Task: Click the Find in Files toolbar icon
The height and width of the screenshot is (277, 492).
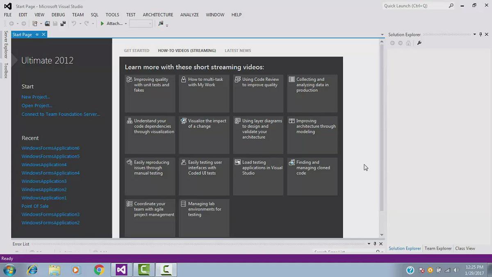Action: click(x=161, y=24)
